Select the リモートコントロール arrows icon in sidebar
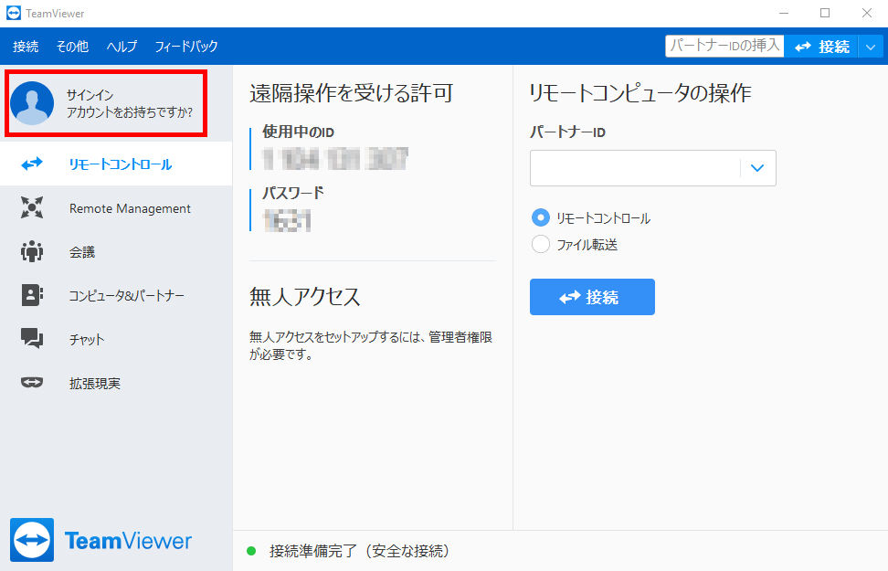The height and width of the screenshot is (571, 888). [32, 164]
